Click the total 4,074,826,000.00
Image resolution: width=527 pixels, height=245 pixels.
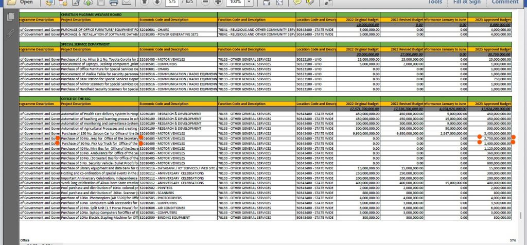click(x=452, y=109)
